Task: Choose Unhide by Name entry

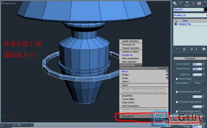Action: (130, 52)
